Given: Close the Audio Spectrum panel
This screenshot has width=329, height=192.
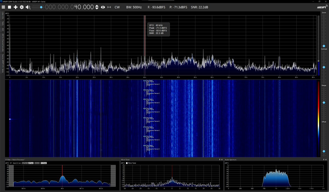Looking at the screenshot, I should [326, 160].
